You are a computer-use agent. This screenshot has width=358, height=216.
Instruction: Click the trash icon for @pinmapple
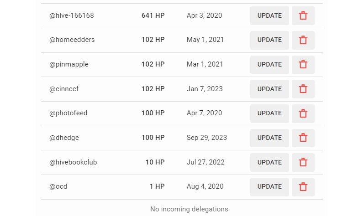pyautogui.click(x=303, y=65)
